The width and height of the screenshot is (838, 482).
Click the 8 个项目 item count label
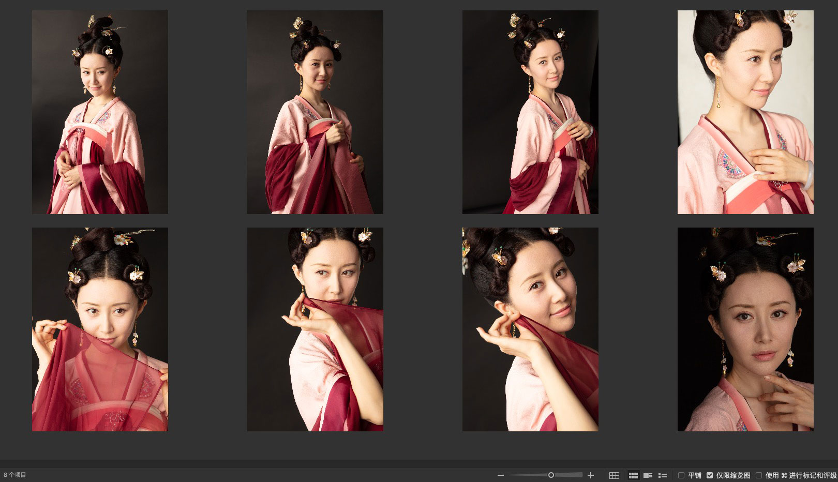coord(15,475)
